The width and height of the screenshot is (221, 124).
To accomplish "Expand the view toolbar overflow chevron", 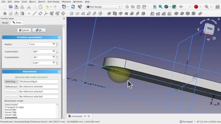I will point(190,7).
